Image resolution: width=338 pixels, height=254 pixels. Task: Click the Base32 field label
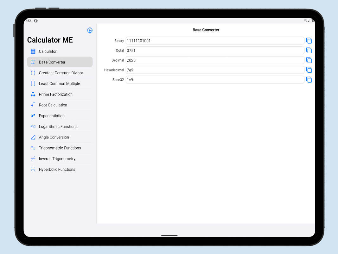(x=118, y=80)
